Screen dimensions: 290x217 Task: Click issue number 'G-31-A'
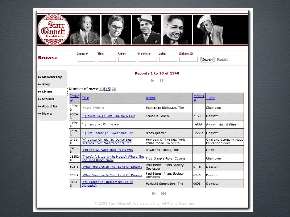[74, 141]
